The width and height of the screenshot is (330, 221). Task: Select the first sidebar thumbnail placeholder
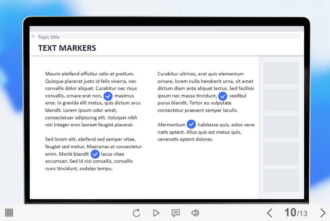[281, 73]
